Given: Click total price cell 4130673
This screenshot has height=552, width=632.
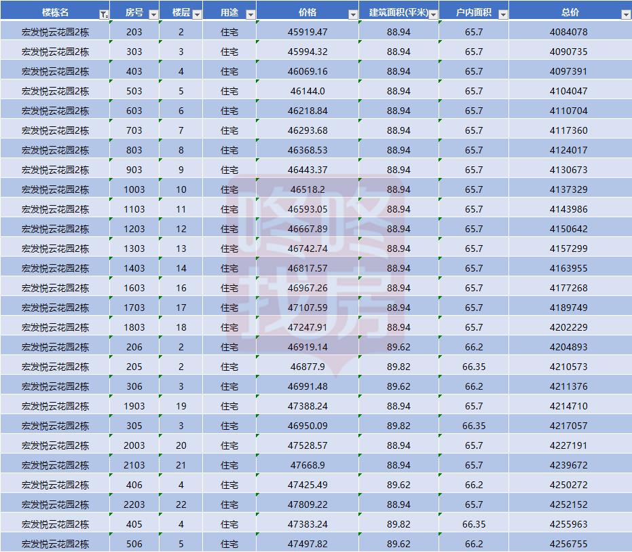Looking at the screenshot, I should 569,170.
